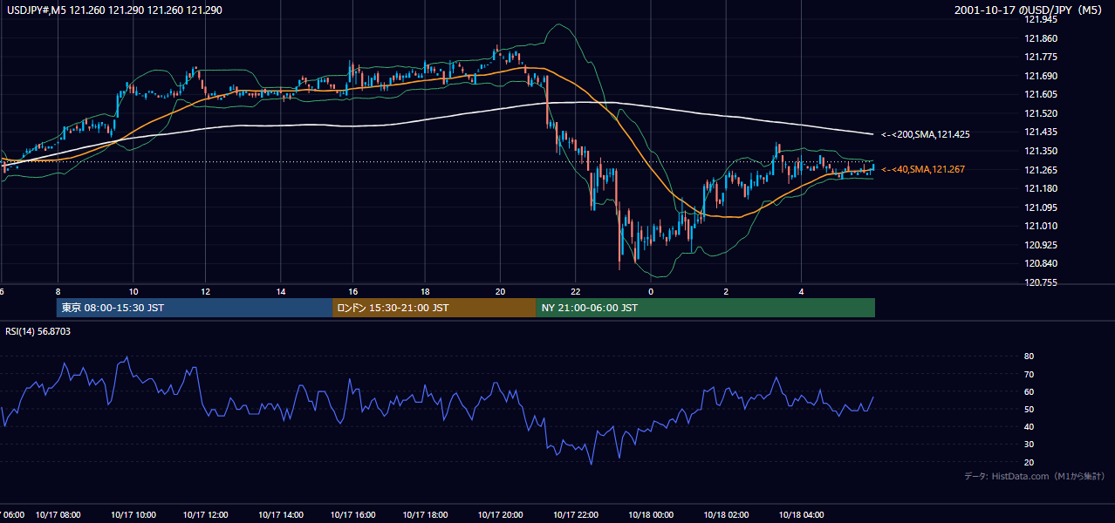The width and height of the screenshot is (1115, 523).
Task: Click hour label 18 under the price chart
Action: tap(424, 291)
